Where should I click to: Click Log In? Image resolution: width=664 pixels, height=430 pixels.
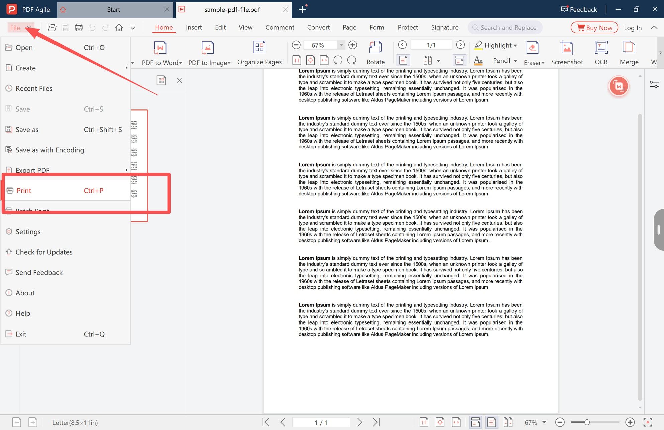click(633, 28)
